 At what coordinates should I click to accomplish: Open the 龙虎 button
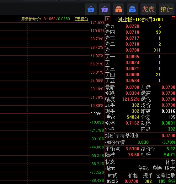pos(148,9)
